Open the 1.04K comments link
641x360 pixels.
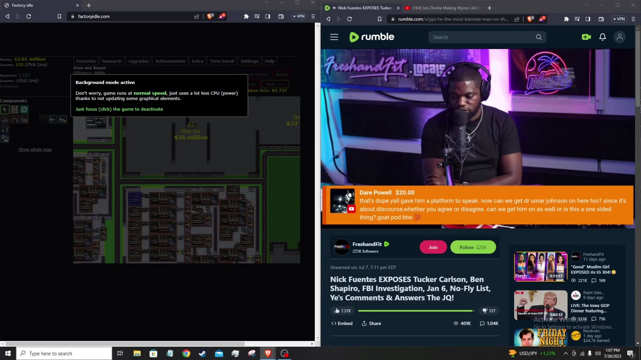click(489, 323)
